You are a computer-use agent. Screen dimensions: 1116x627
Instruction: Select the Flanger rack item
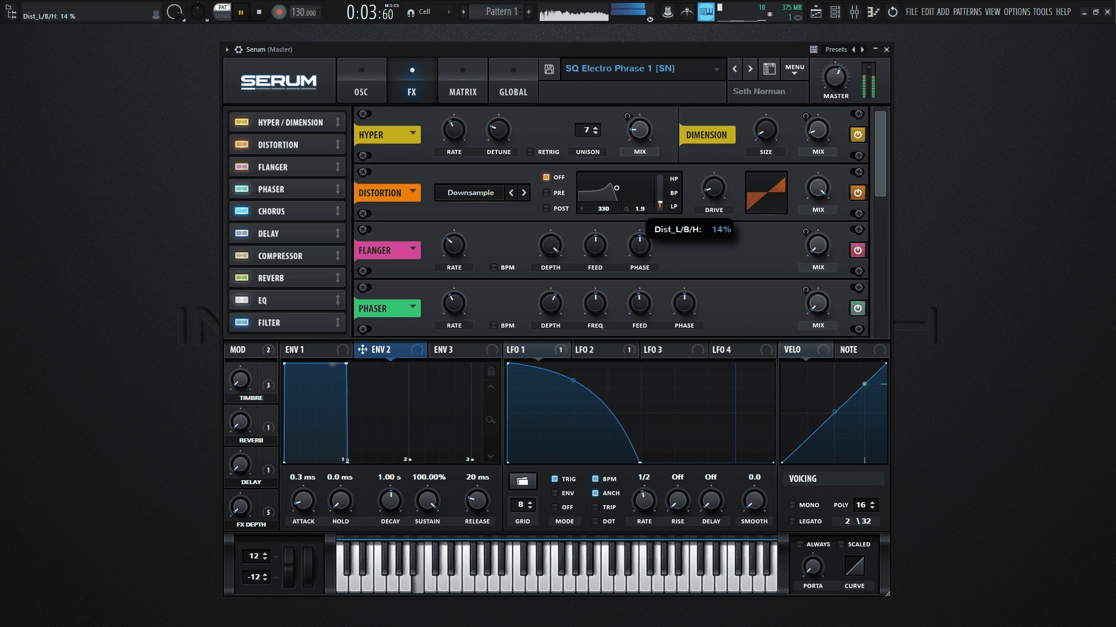(287, 167)
